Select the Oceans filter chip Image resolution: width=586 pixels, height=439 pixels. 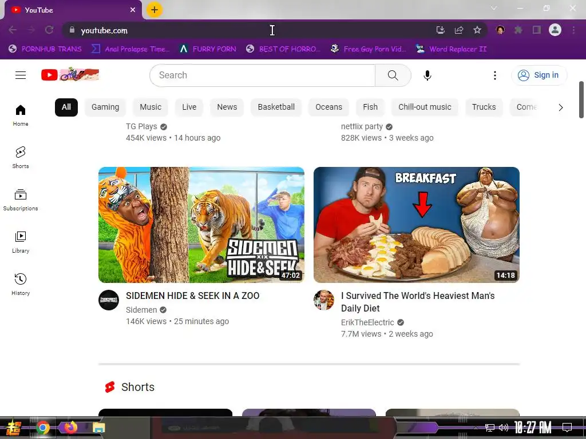coord(328,107)
